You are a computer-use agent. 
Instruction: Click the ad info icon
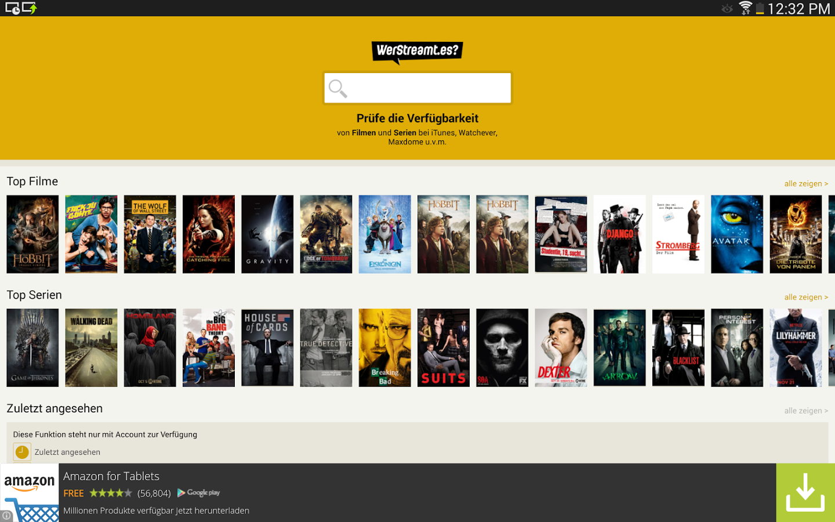[6, 516]
